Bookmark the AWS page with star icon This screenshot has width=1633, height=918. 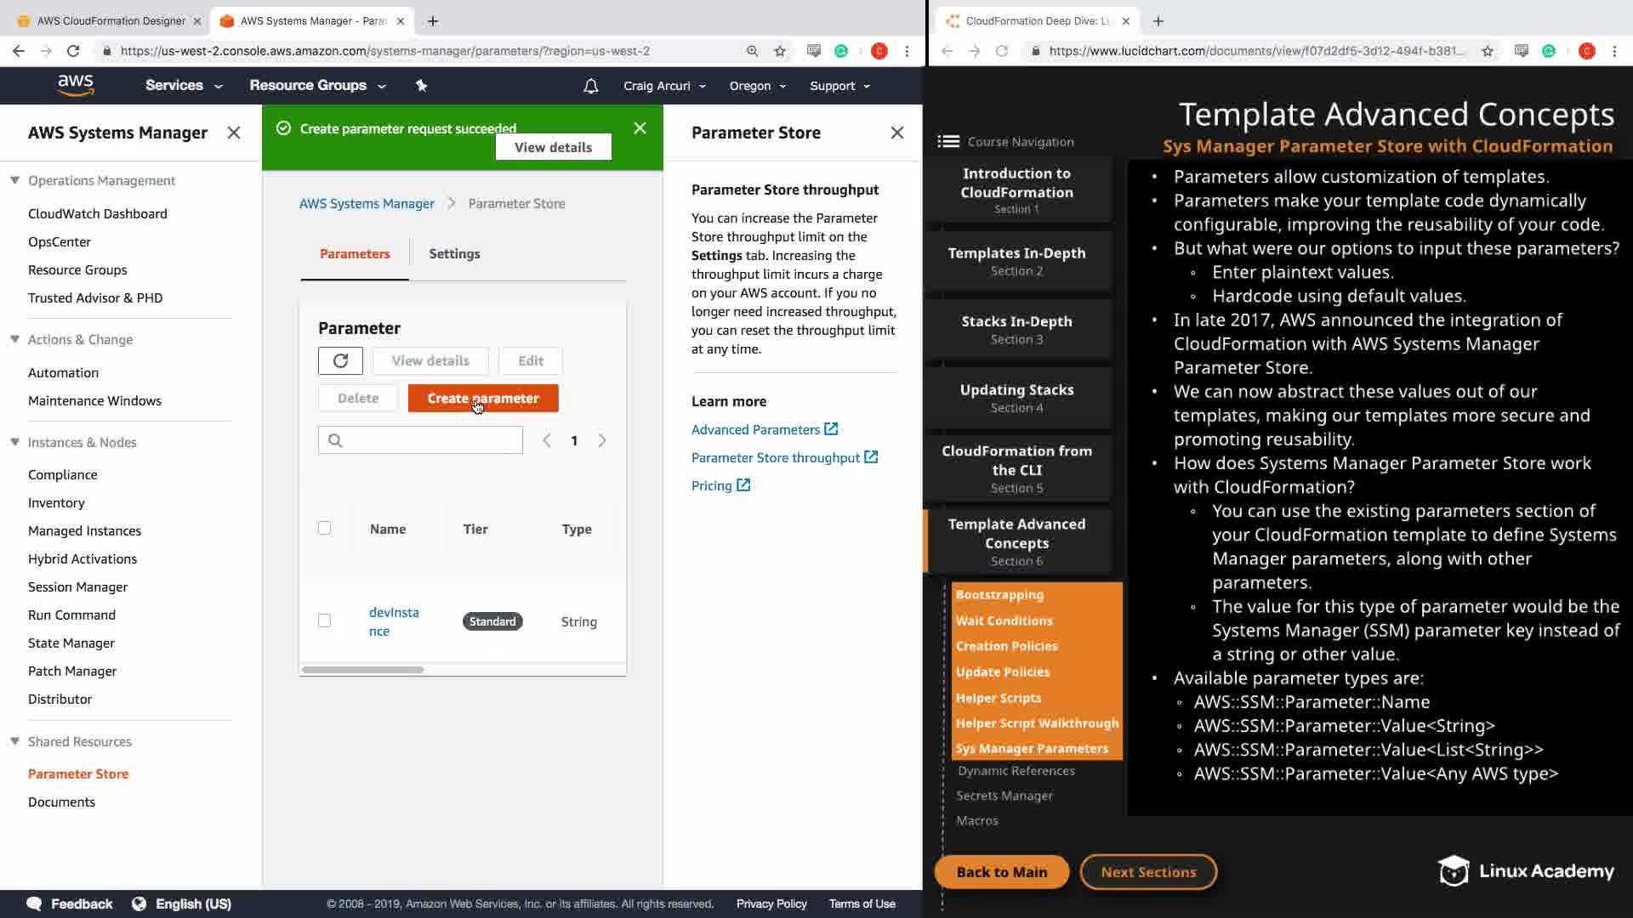click(x=780, y=51)
